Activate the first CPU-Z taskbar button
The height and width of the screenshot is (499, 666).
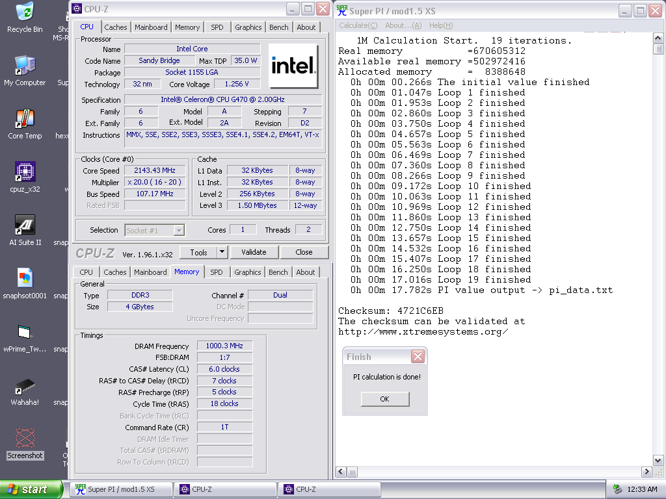(x=226, y=489)
